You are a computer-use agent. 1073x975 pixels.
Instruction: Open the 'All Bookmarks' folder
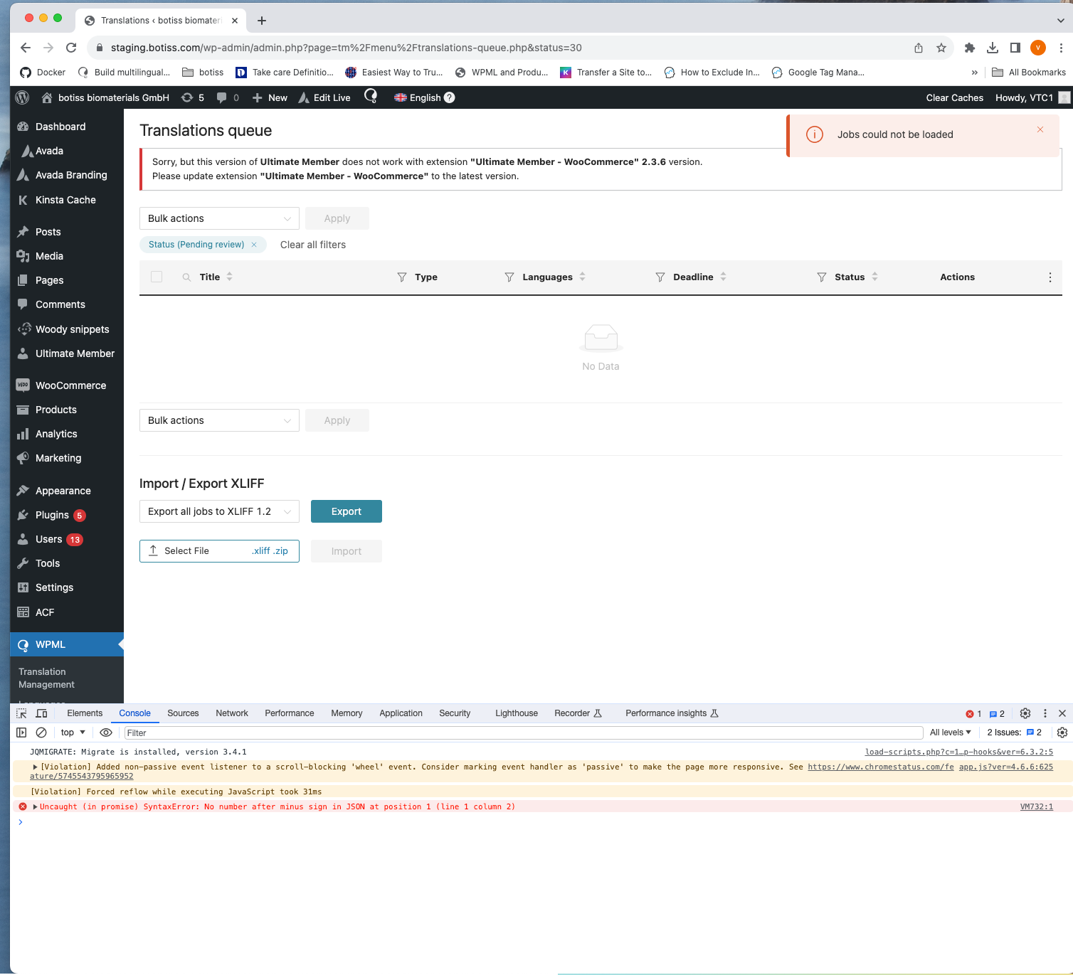click(1029, 73)
